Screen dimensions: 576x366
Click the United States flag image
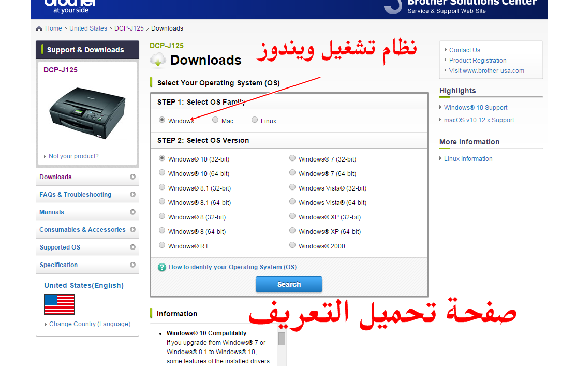click(x=59, y=304)
